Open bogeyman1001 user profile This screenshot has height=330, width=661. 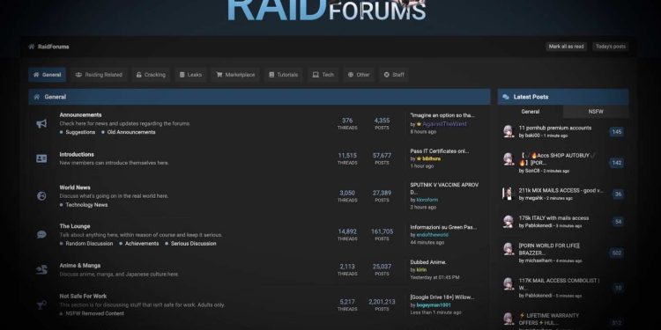pos(434,304)
